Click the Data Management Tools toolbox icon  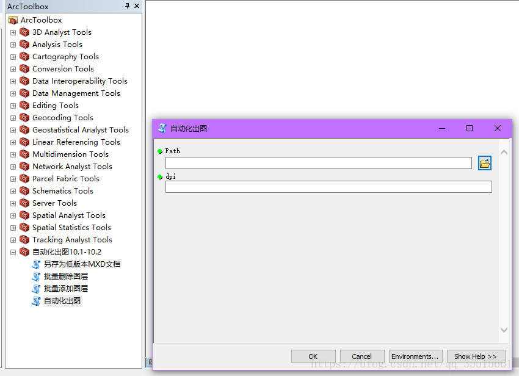click(24, 93)
